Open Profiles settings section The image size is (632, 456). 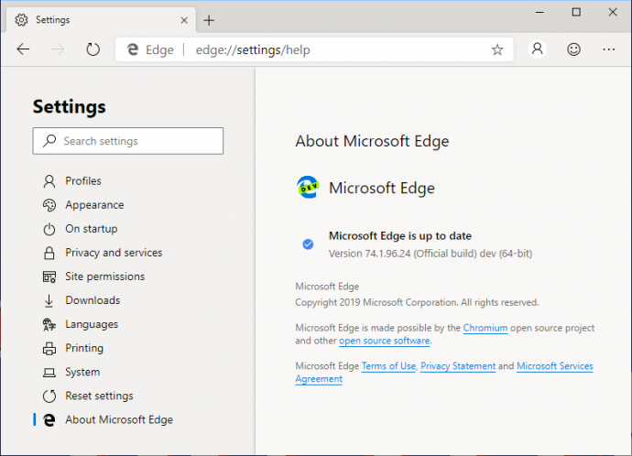(x=82, y=181)
